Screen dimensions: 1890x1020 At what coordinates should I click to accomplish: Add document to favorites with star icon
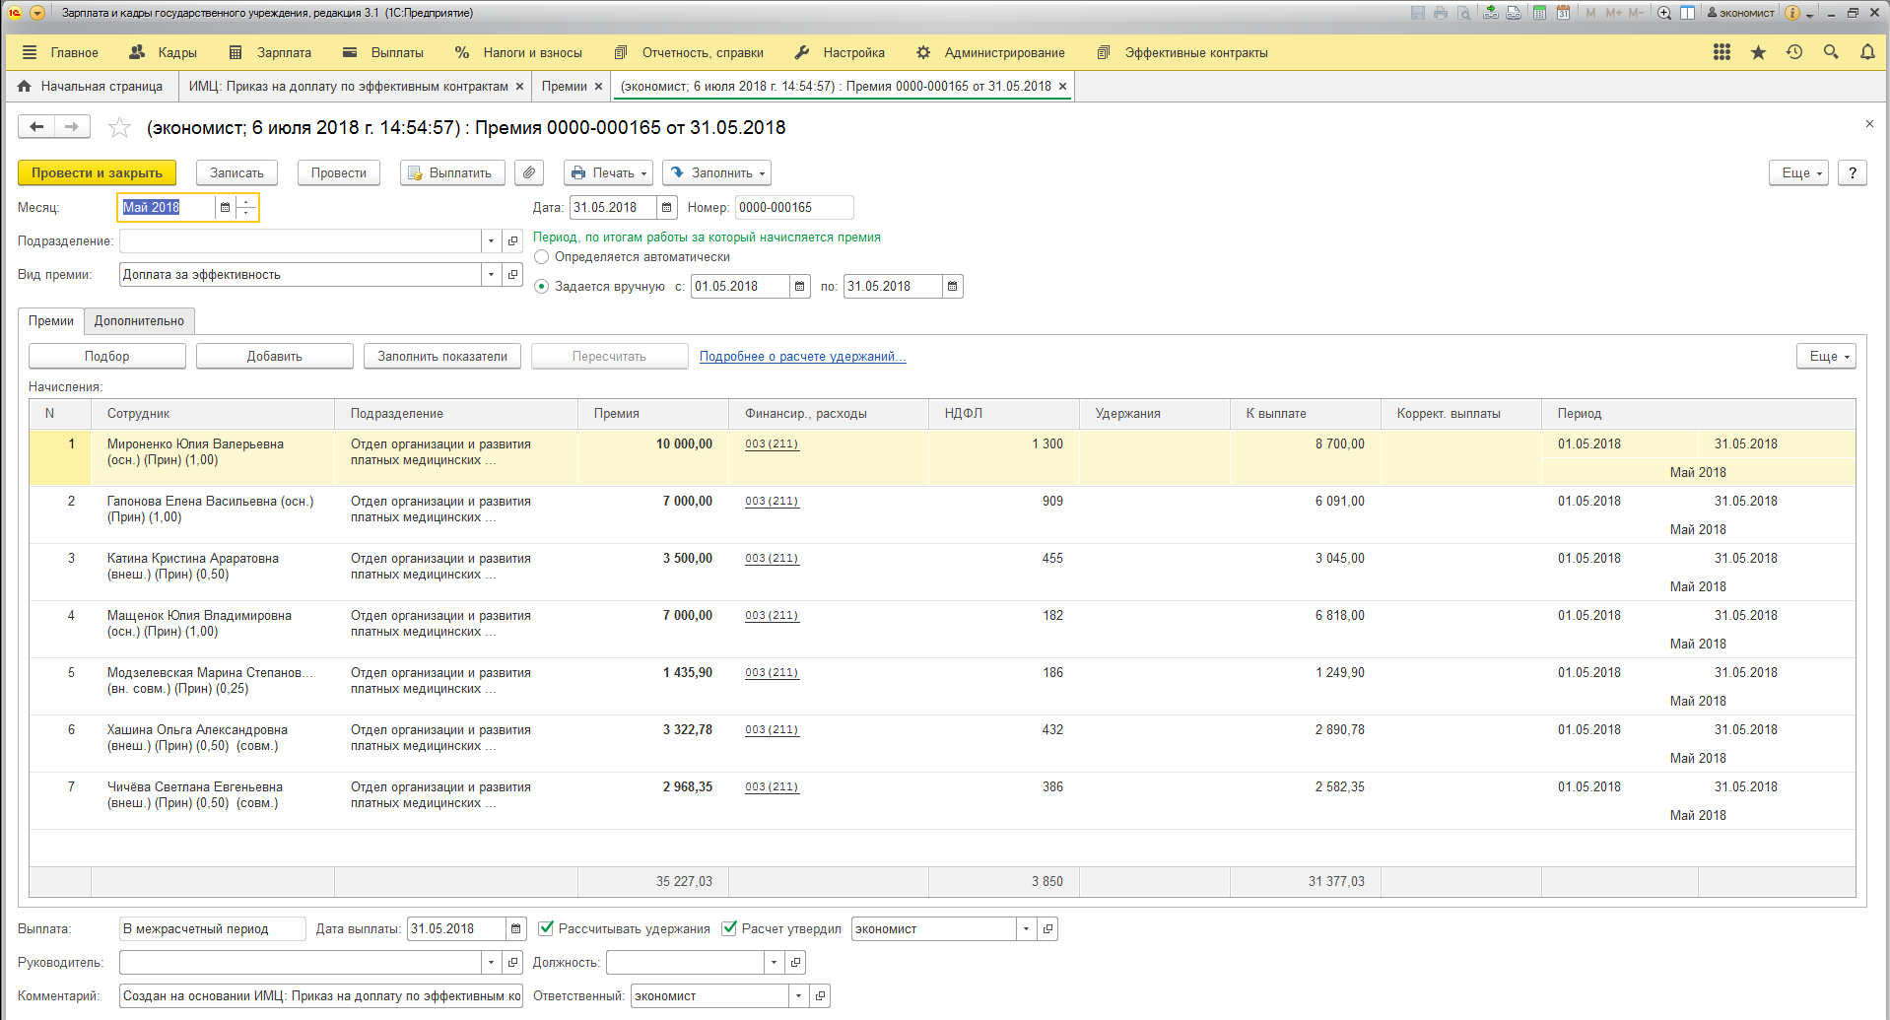119,127
